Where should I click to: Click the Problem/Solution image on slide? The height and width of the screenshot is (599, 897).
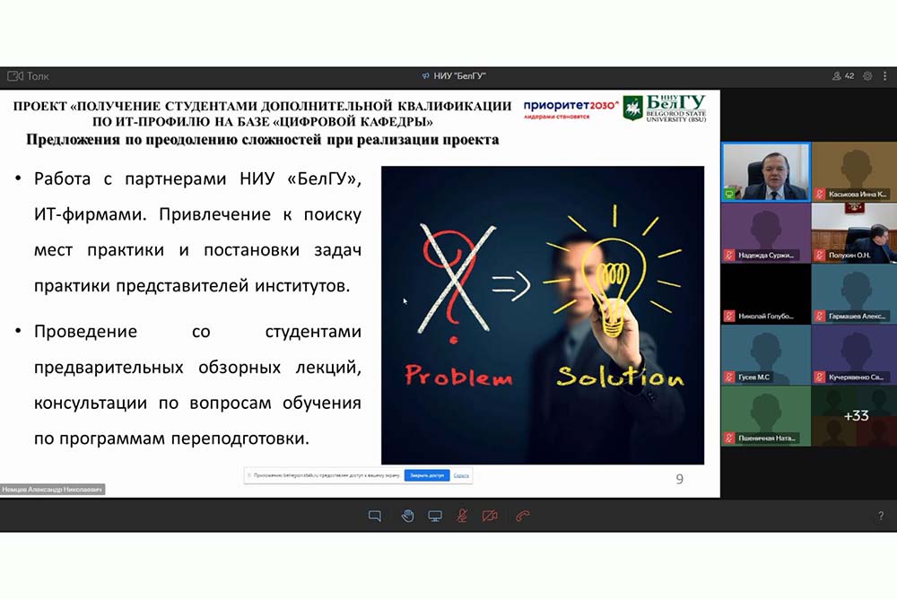point(543,316)
